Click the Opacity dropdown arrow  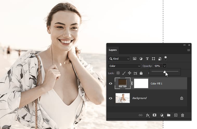coord(165,66)
